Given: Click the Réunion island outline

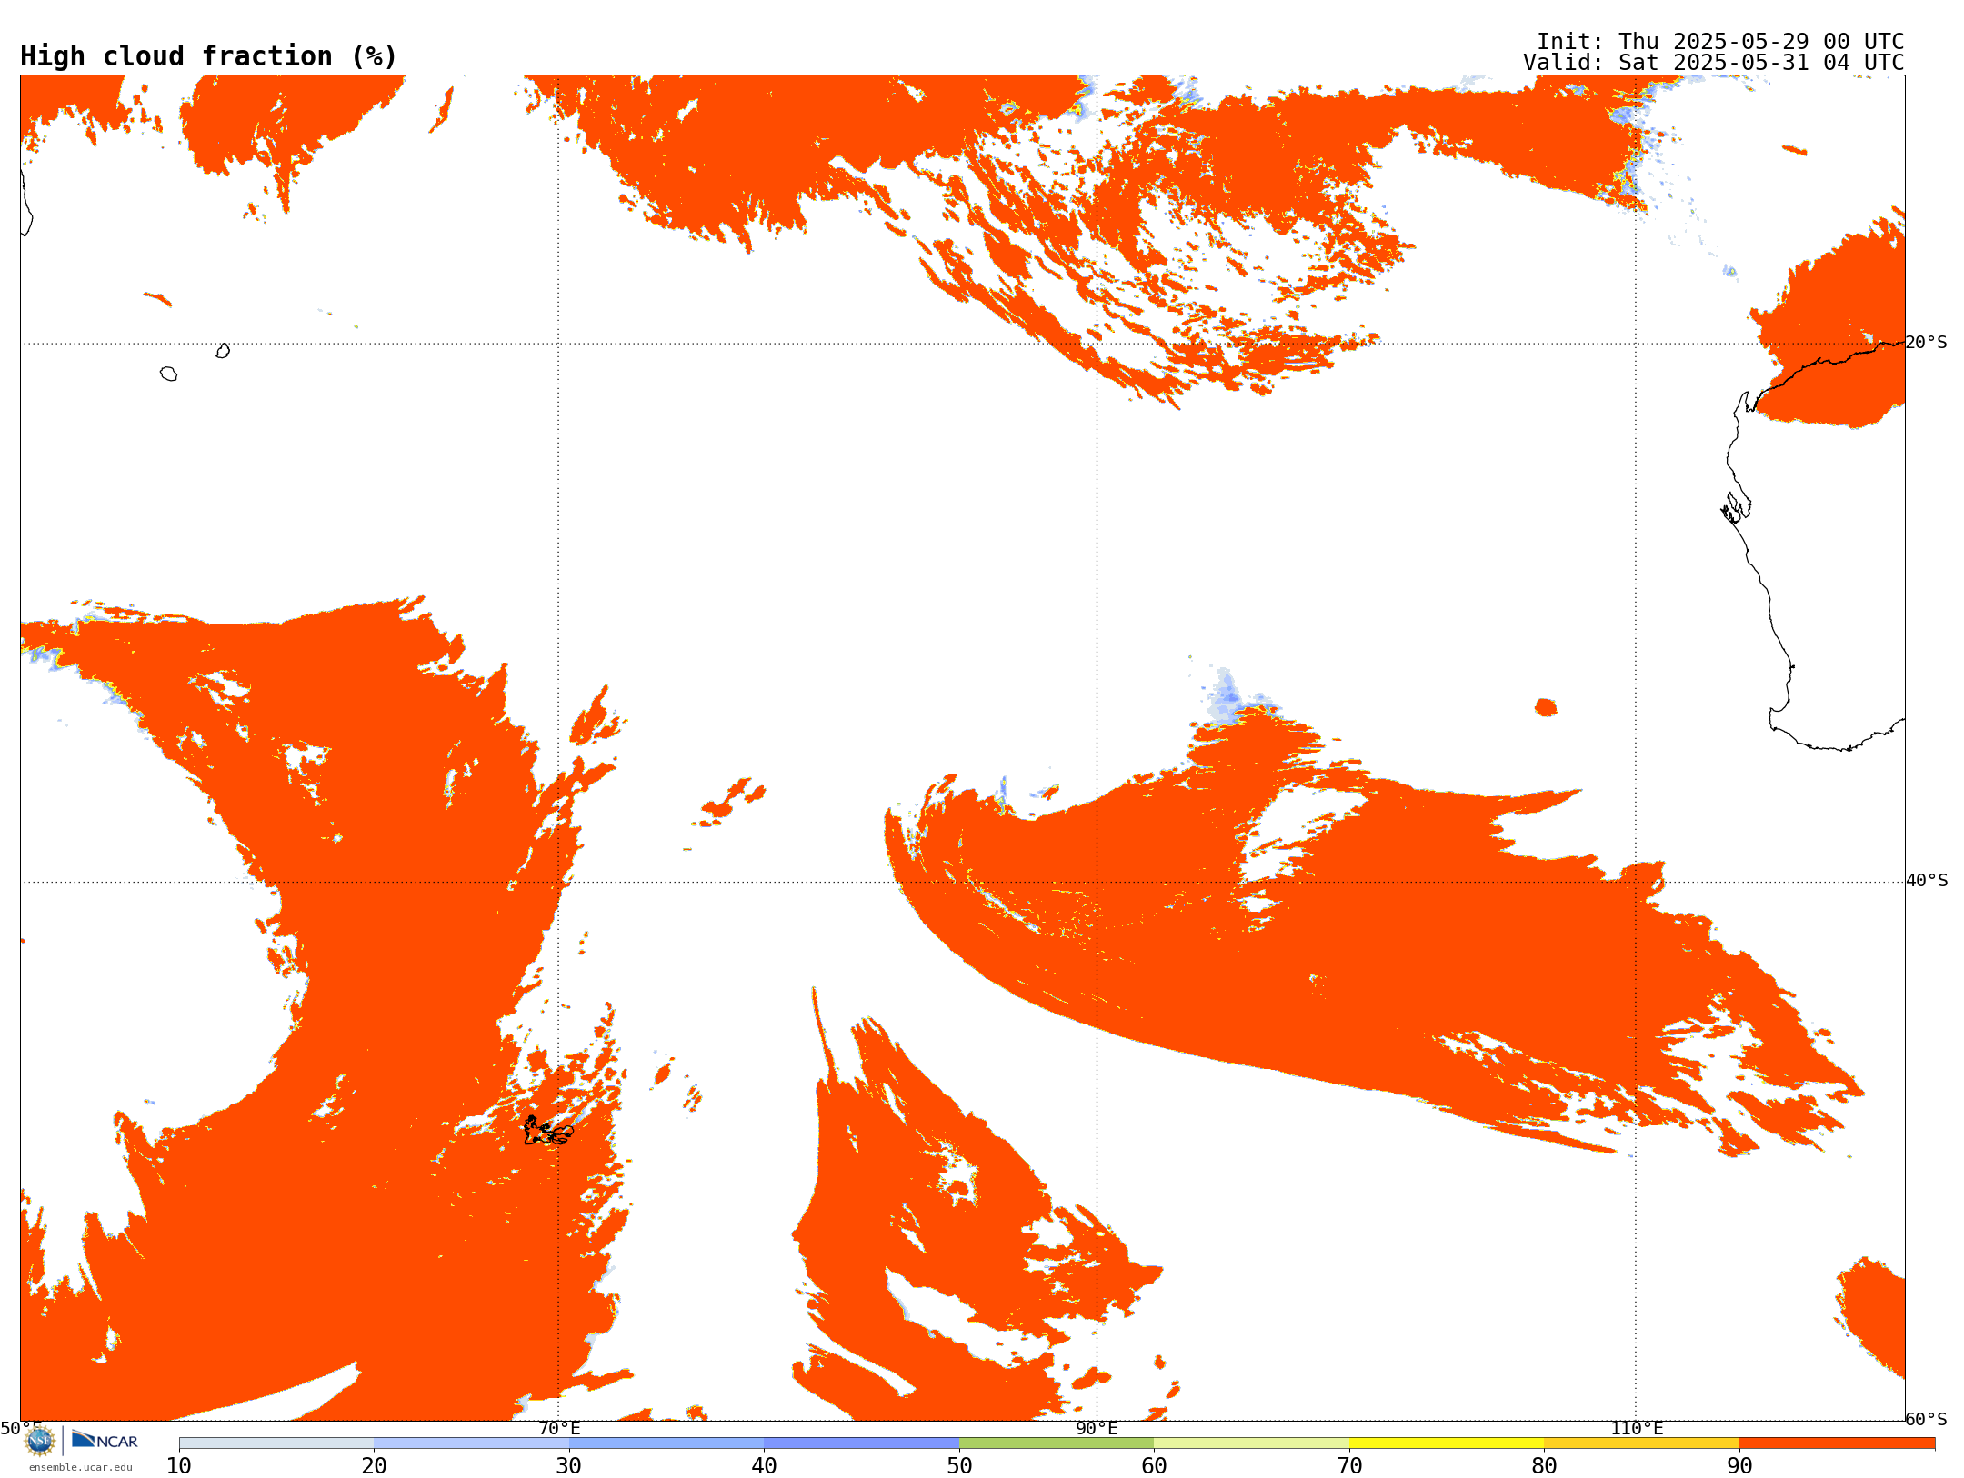Looking at the screenshot, I should coord(168,374).
